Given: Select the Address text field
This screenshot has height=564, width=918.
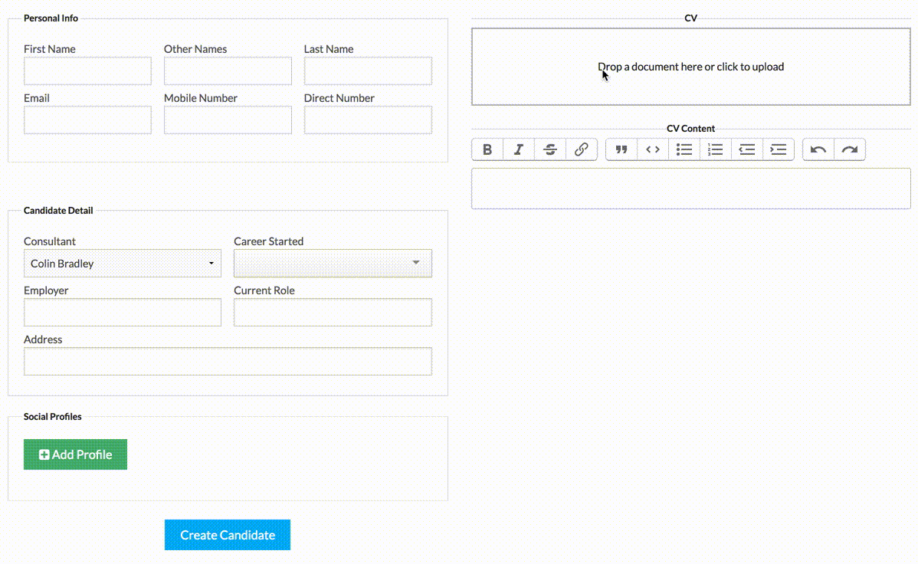Looking at the screenshot, I should [228, 362].
